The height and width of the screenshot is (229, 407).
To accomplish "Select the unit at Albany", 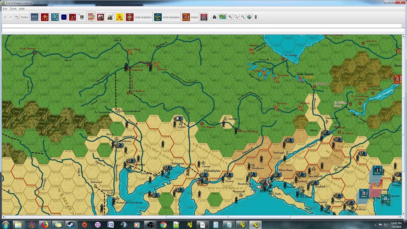I will click(x=326, y=133).
